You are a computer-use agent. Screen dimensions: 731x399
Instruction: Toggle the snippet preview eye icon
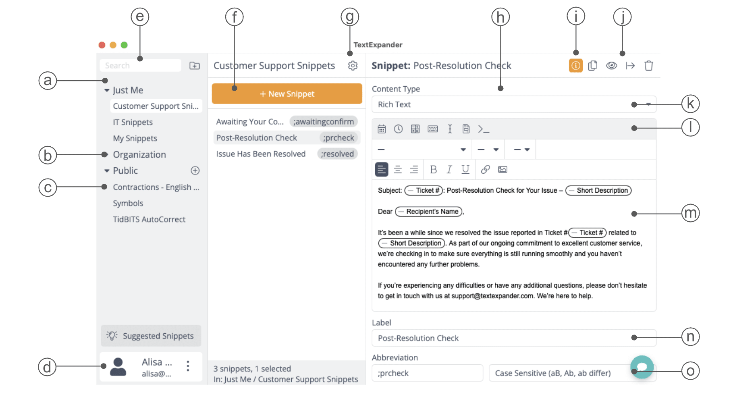[611, 66]
